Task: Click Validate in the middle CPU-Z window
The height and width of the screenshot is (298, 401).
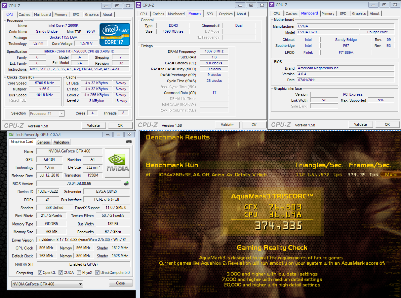Action: pos(227,125)
